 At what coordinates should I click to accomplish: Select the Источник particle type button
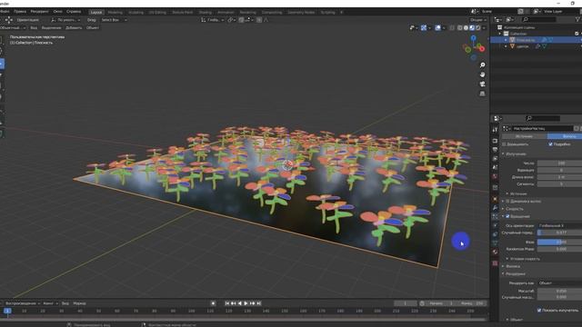[525, 136]
